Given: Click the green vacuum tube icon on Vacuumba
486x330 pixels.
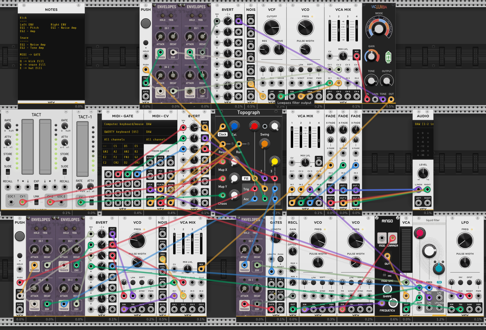Looking at the screenshot, I should click(x=388, y=57).
